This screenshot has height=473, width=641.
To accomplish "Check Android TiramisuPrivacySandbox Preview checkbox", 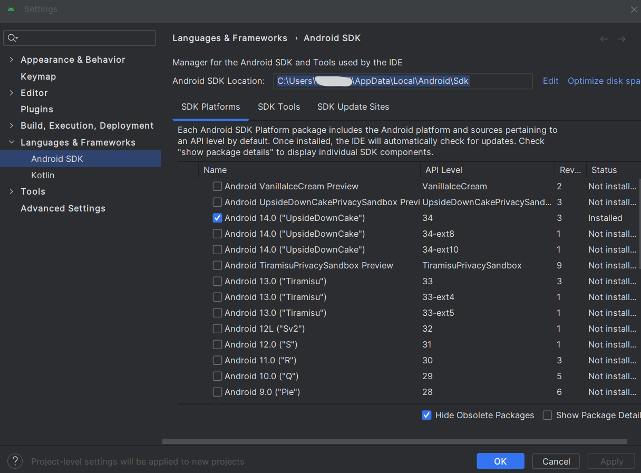I will click(x=217, y=265).
